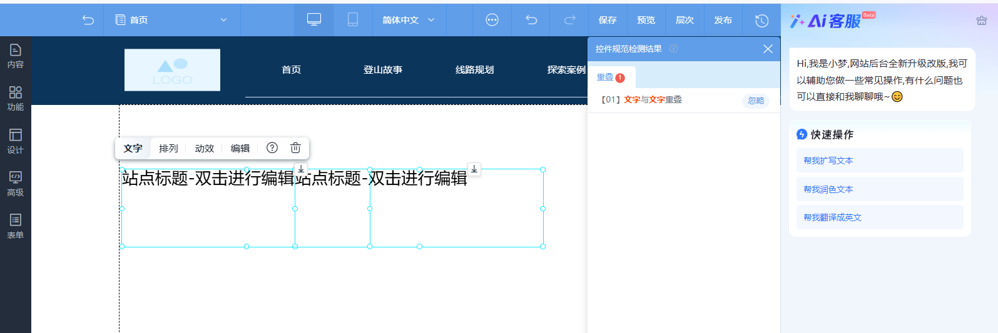Switch to mobile view icon
Image resolution: width=998 pixels, height=333 pixels.
pyautogui.click(x=353, y=20)
